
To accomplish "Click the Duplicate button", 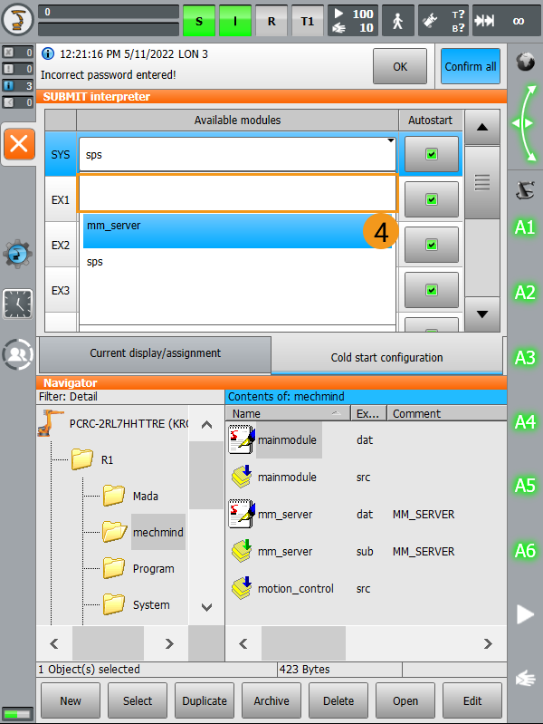I will point(205,701).
